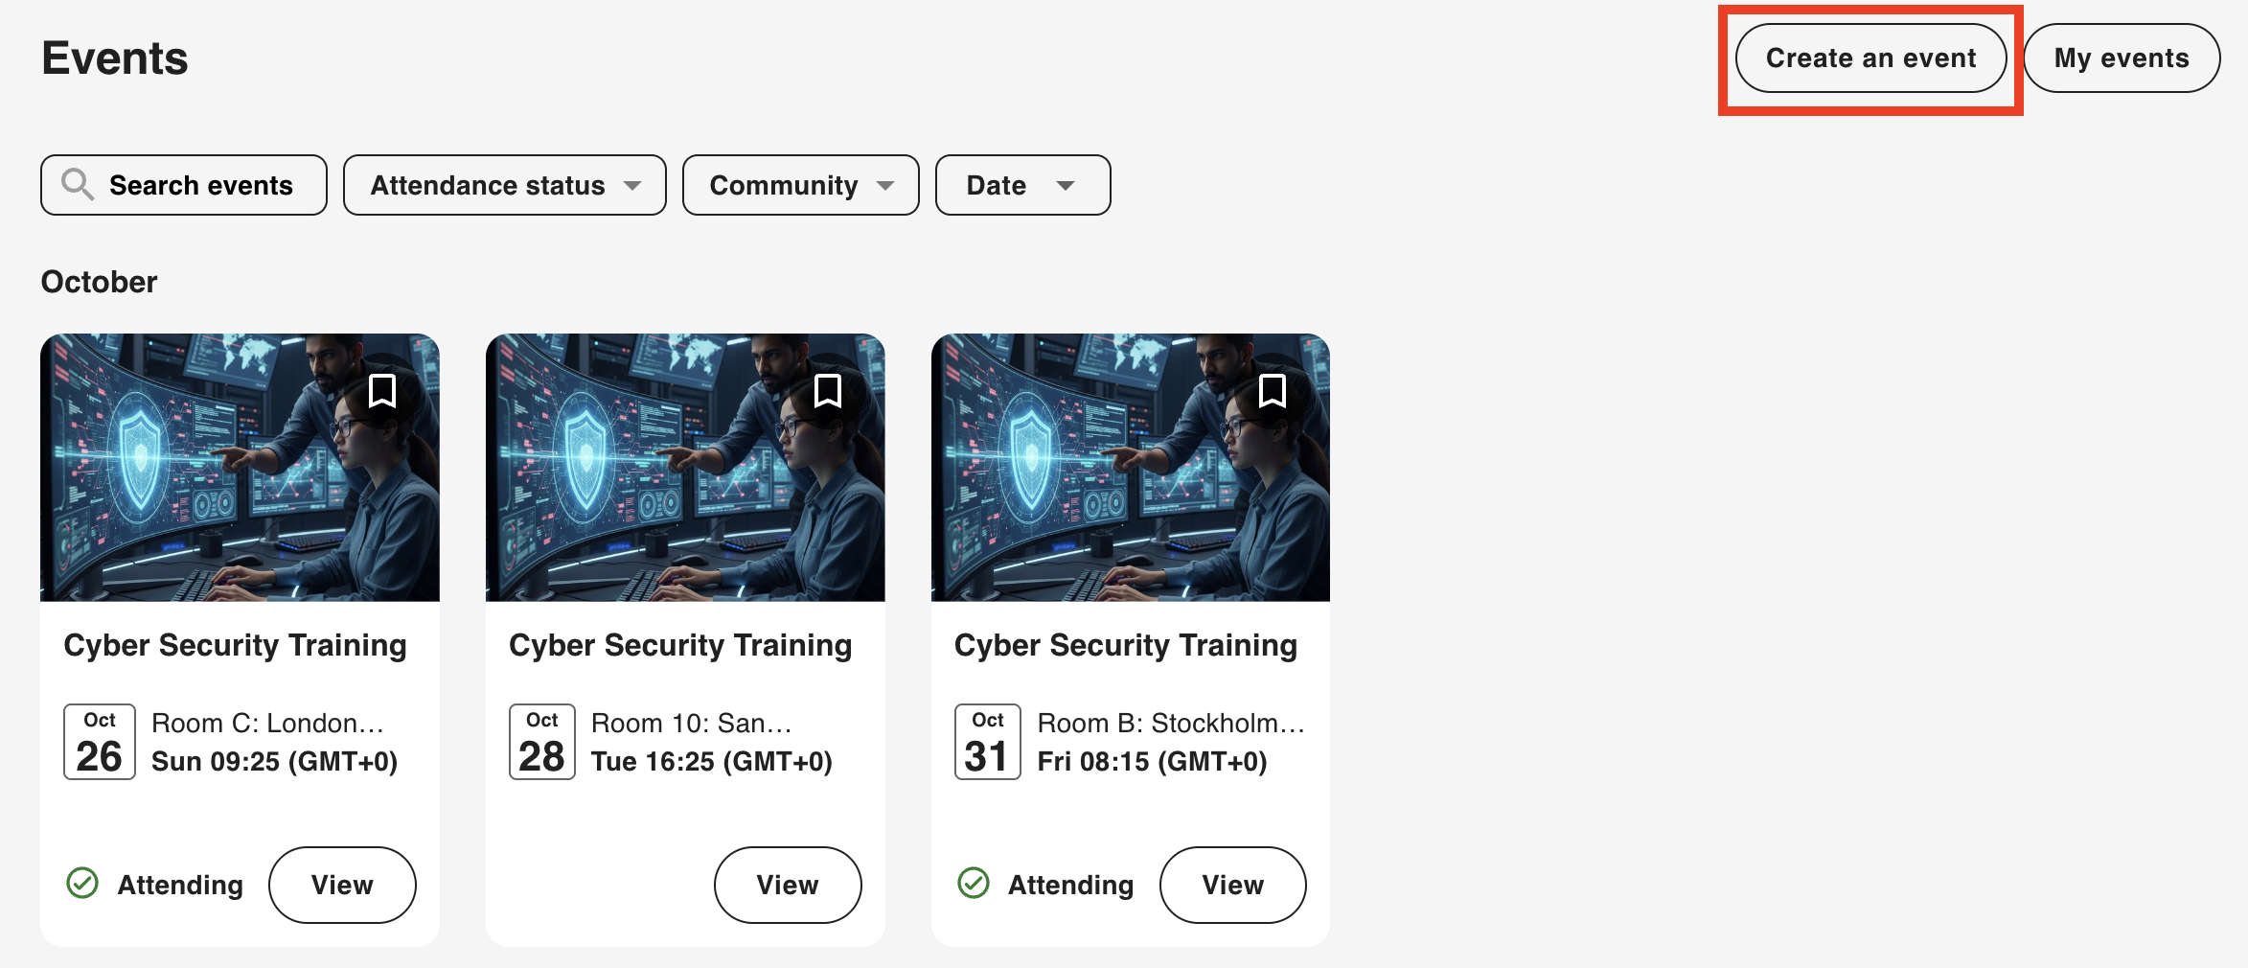Viewport: 2248px width, 968px height.
Task: Click the Oct 31 calendar date icon
Action: tap(988, 742)
